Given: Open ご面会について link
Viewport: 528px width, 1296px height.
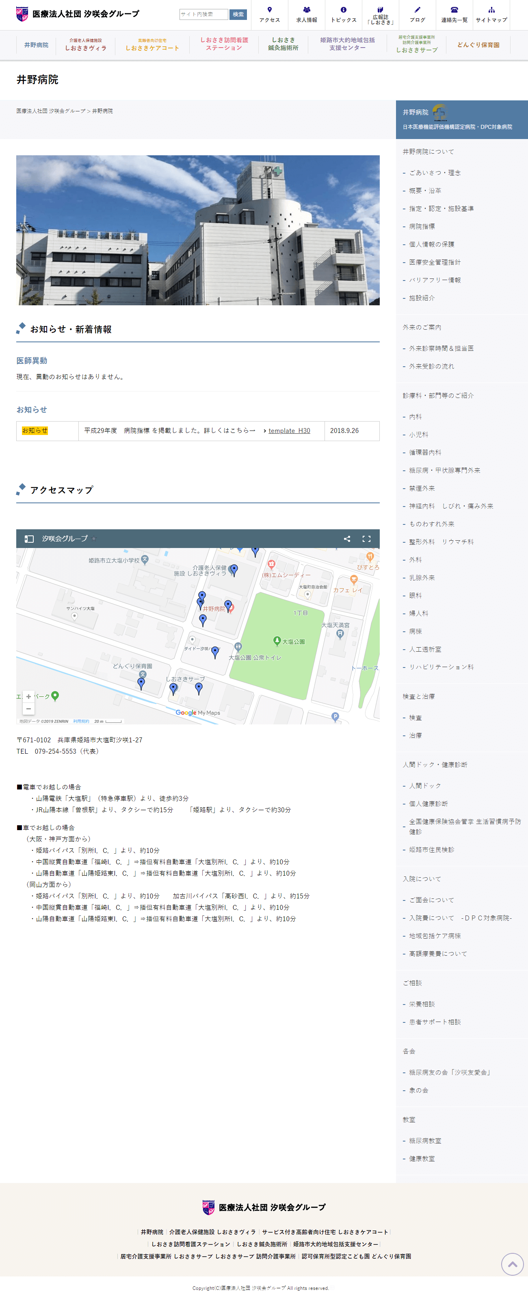Looking at the screenshot, I should click(431, 900).
